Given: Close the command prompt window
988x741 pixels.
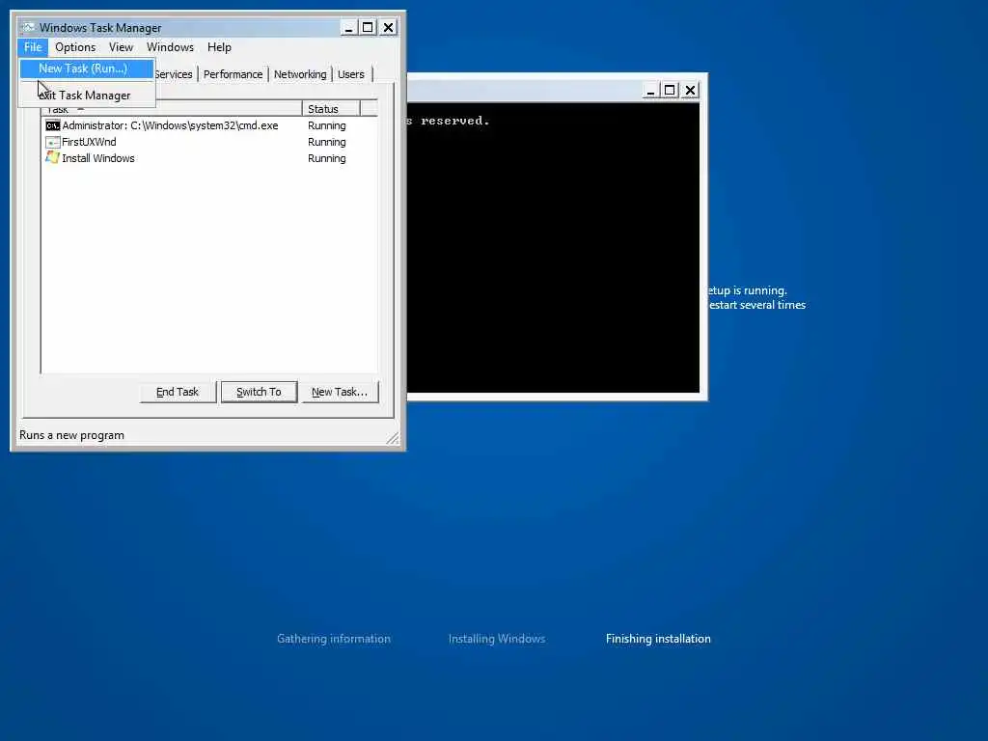Looking at the screenshot, I should coord(691,90).
